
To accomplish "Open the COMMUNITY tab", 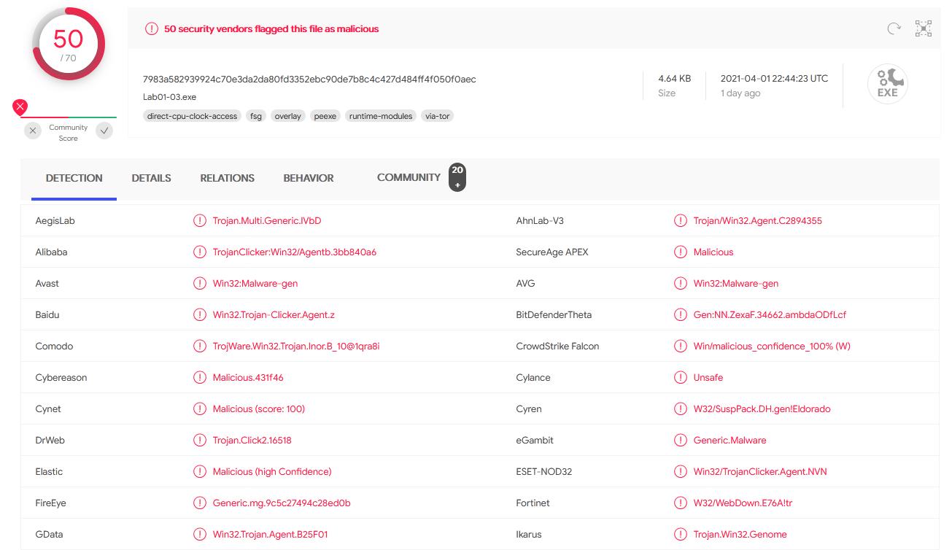I will click(409, 177).
